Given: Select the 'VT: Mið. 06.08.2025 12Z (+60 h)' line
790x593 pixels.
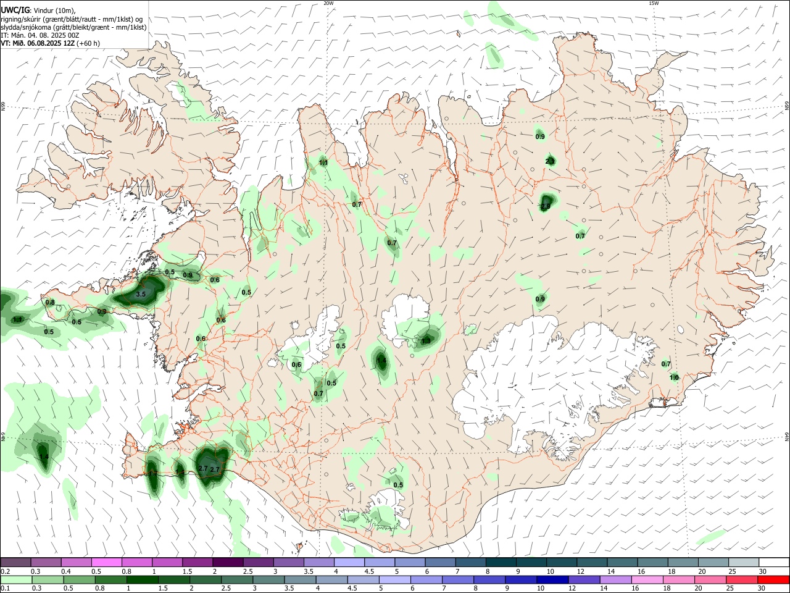Looking at the screenshot, I should (50, 43).
